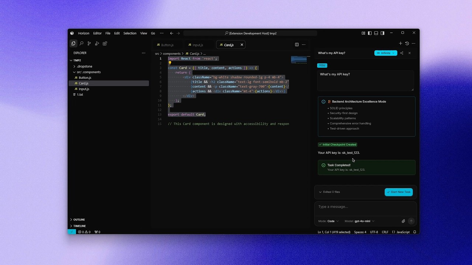
Task: Open the Run and Debug view icon
Action: coord(97,43)
